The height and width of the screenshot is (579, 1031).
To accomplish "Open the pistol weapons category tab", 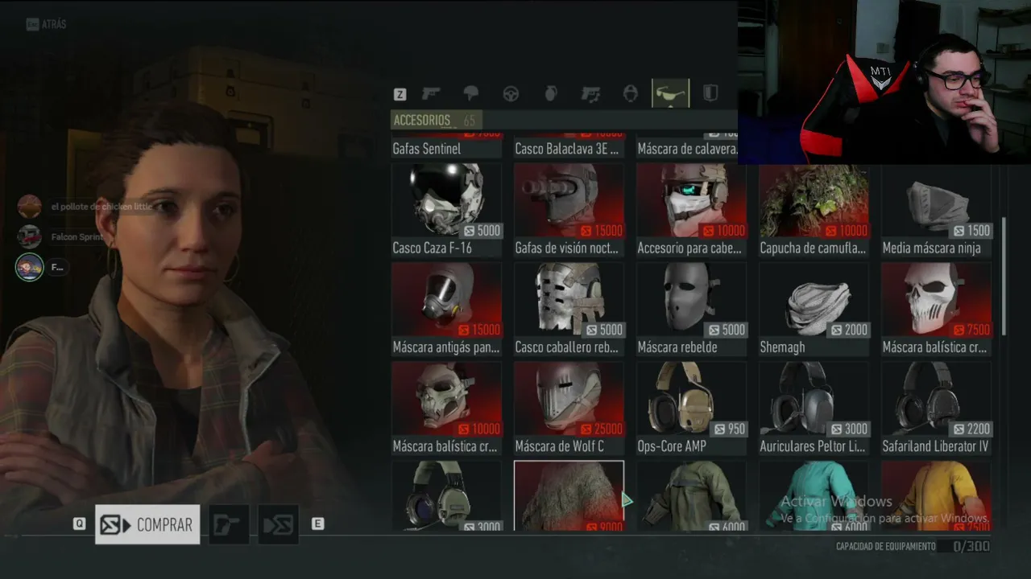I will click(432, 94).
